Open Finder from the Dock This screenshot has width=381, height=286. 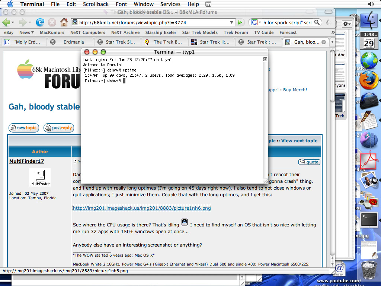(369, 20)
